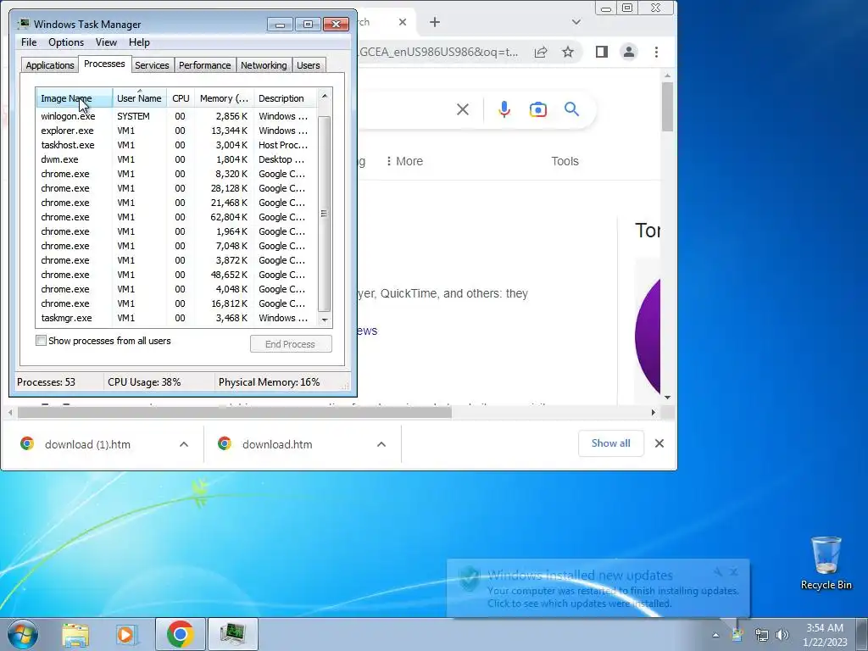Click the Chrome address bar URL field
This screenshot has height=651, width=868.
[x=439, y=52]
